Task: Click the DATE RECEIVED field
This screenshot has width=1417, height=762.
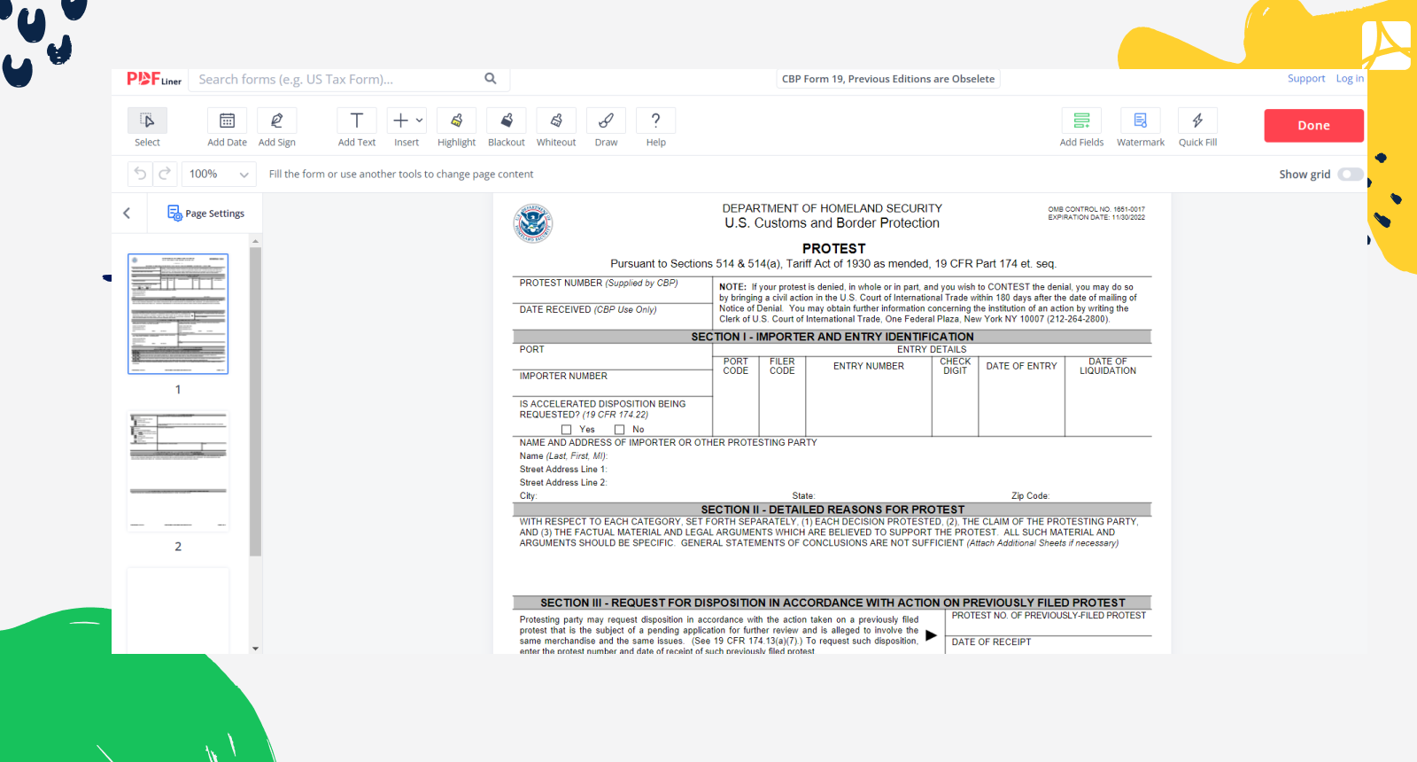Action: point(613,316)
